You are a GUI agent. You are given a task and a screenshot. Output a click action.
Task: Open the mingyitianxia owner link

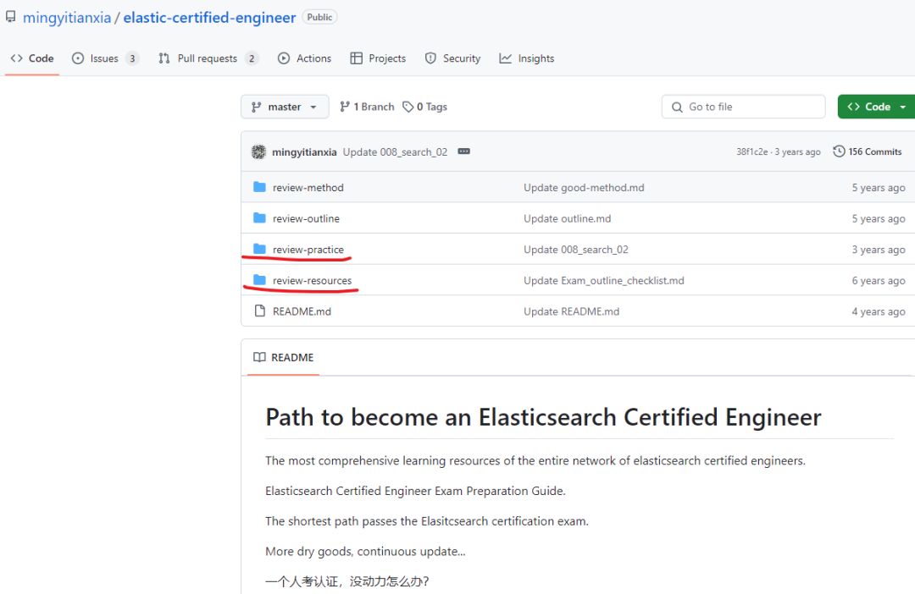[x=67, y=18]
